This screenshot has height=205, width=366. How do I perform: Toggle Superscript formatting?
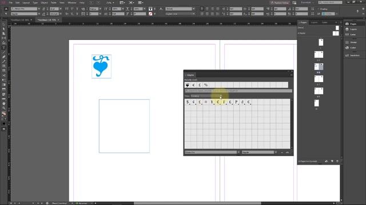point(72,9)
